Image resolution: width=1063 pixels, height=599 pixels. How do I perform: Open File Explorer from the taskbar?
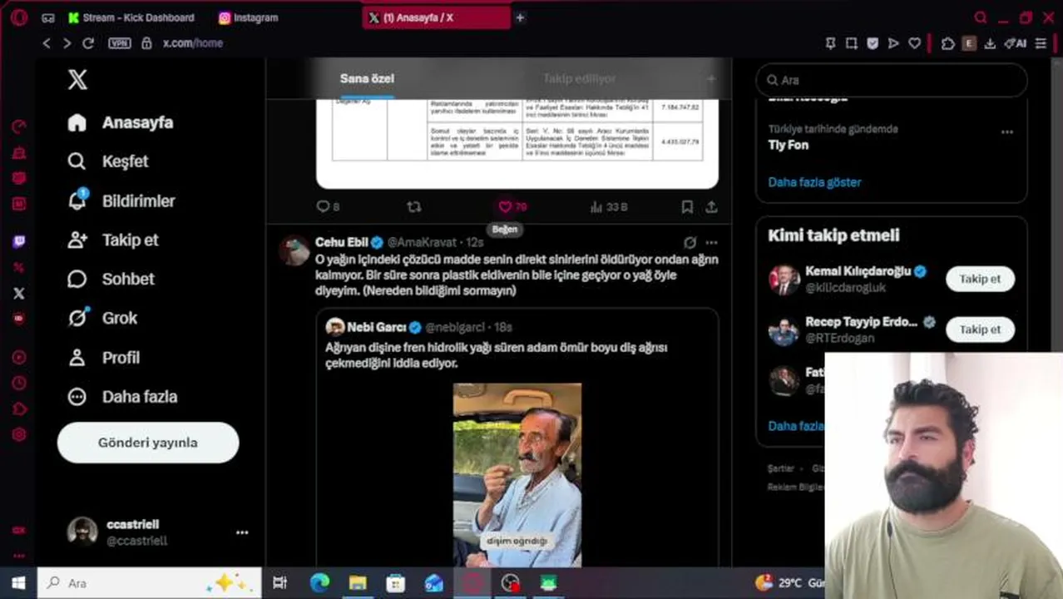tap(358, 583)
